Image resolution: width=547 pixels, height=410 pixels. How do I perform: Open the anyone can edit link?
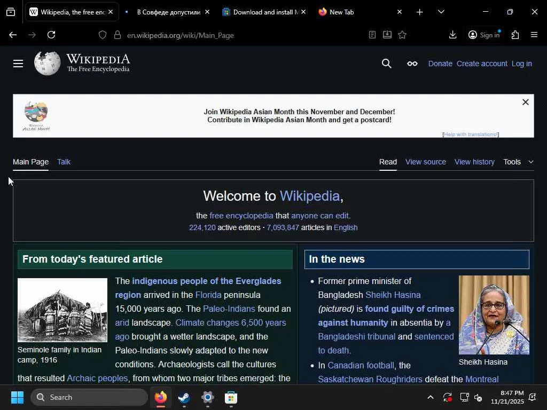pyautogui.click(x=320, y=216)
